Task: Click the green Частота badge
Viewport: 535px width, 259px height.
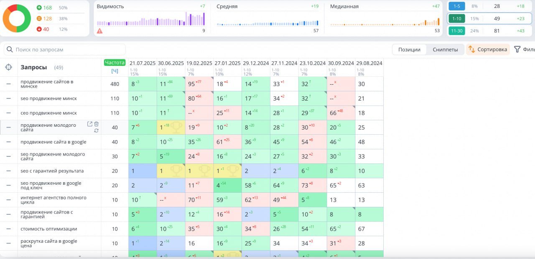Action: pos(115,63)
